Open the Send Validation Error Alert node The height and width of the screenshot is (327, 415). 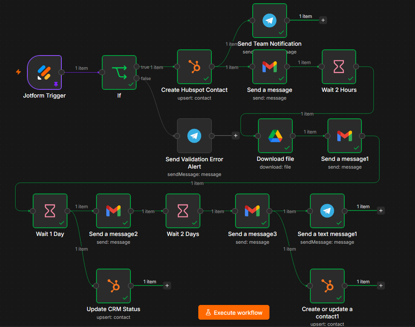194,136
